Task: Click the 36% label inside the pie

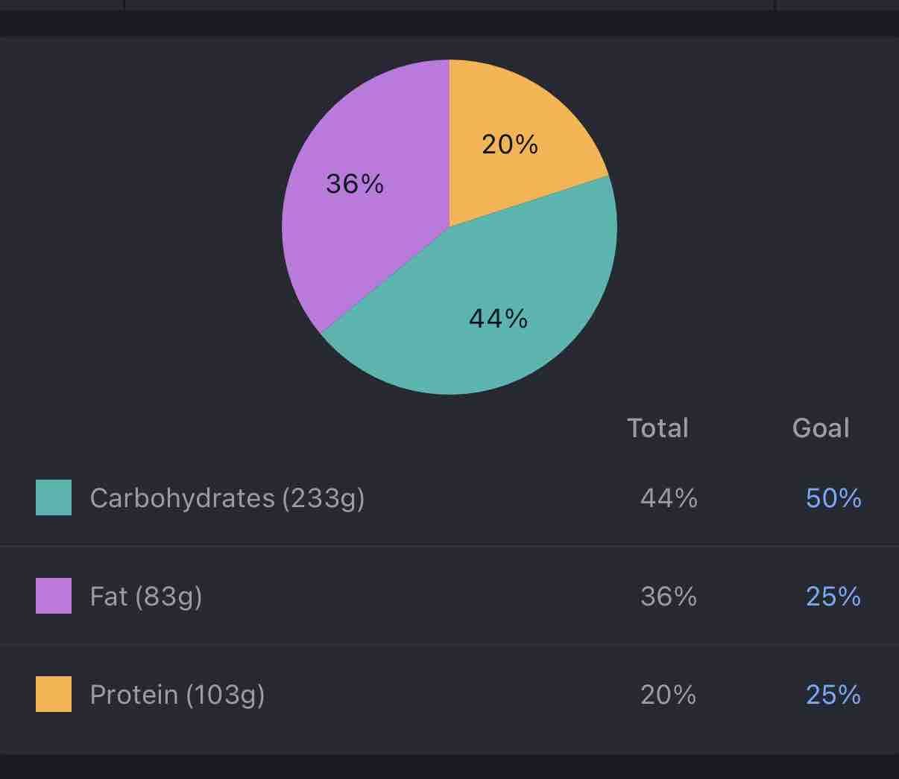Action: [355, 183]
